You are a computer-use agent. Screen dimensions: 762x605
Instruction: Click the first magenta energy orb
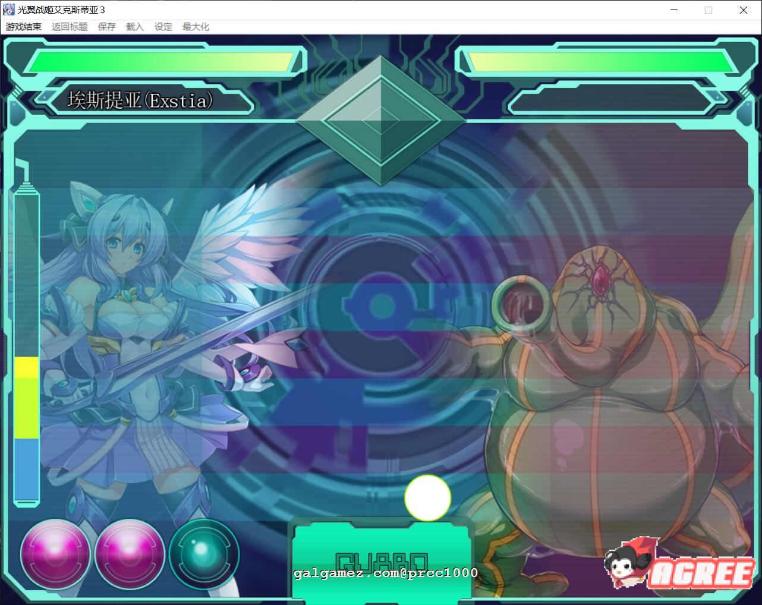pyautogui.click(x=55, y=554)
